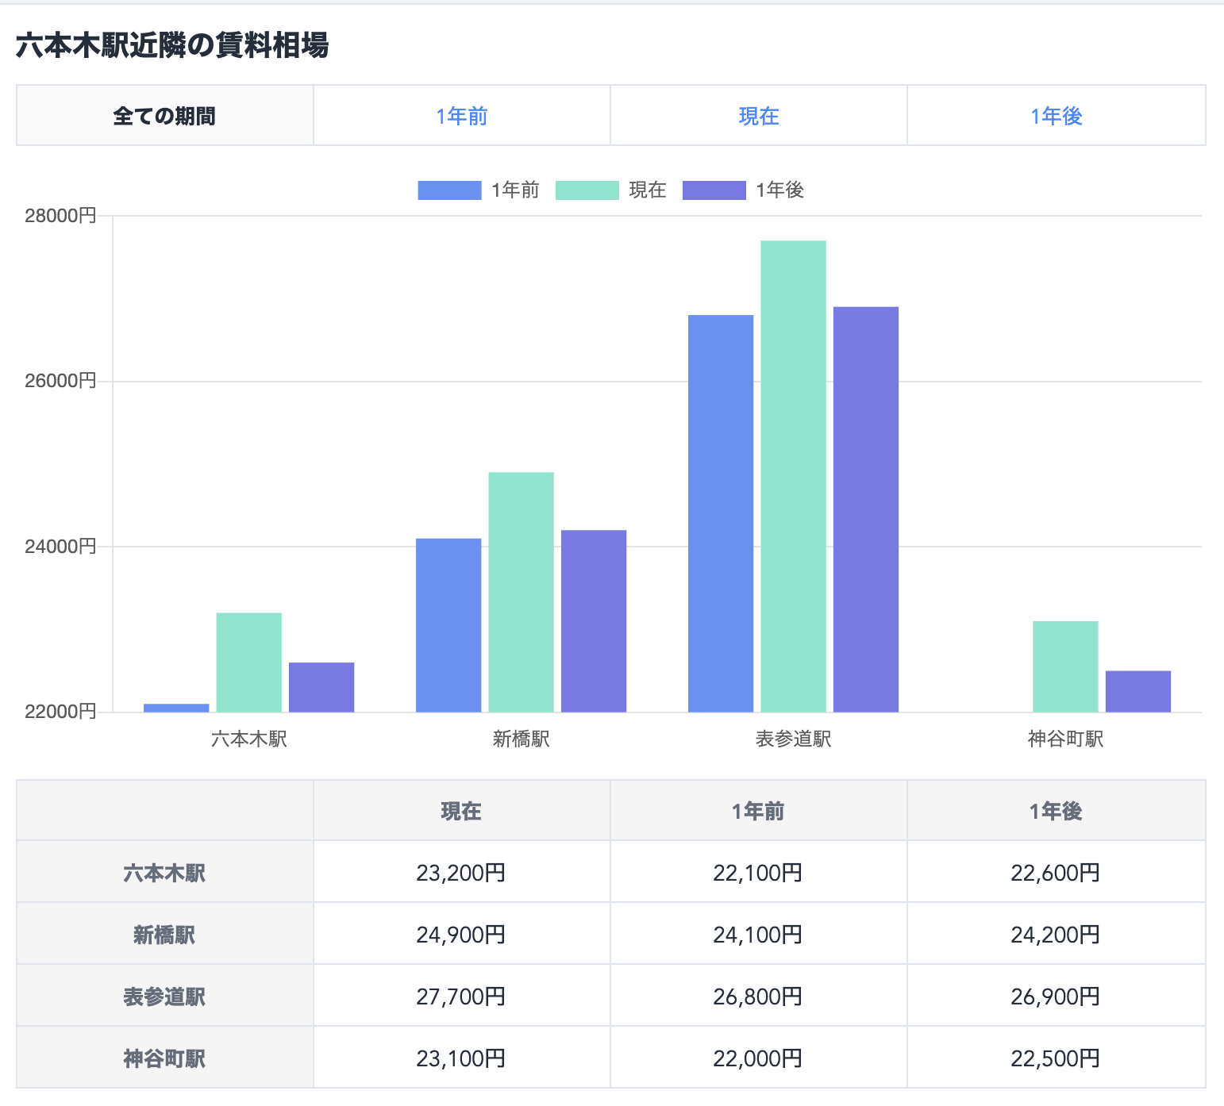
Task: Click the 1年後 legend label
Action: [x=780, y=190]
